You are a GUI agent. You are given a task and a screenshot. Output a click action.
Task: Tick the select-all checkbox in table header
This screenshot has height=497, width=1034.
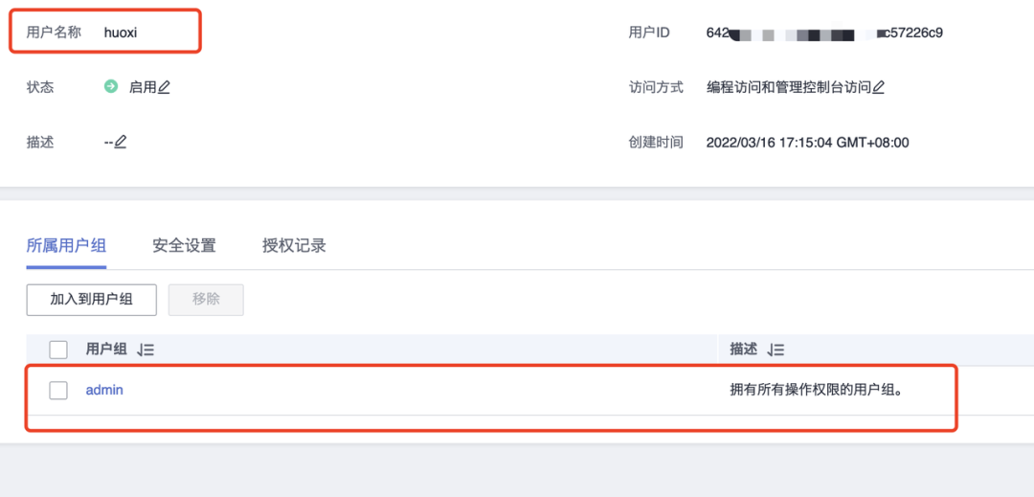58,350
